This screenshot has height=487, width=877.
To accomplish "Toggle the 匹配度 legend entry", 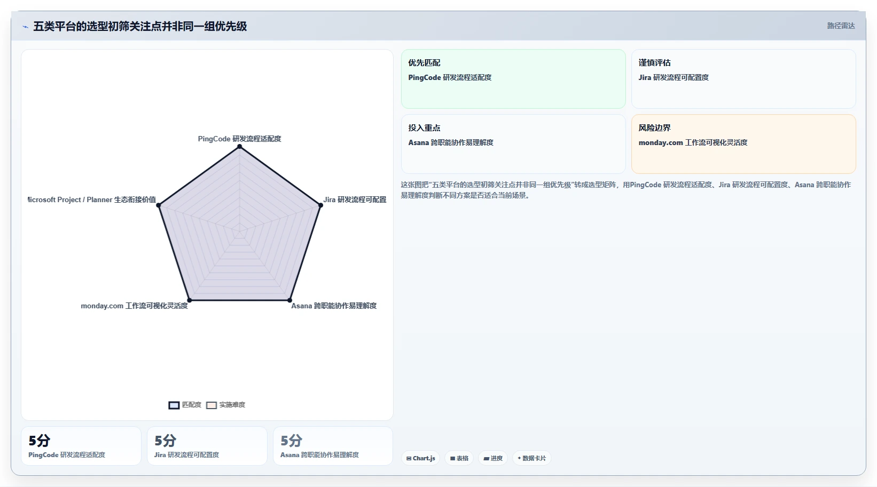I will (x=185, y=405).
